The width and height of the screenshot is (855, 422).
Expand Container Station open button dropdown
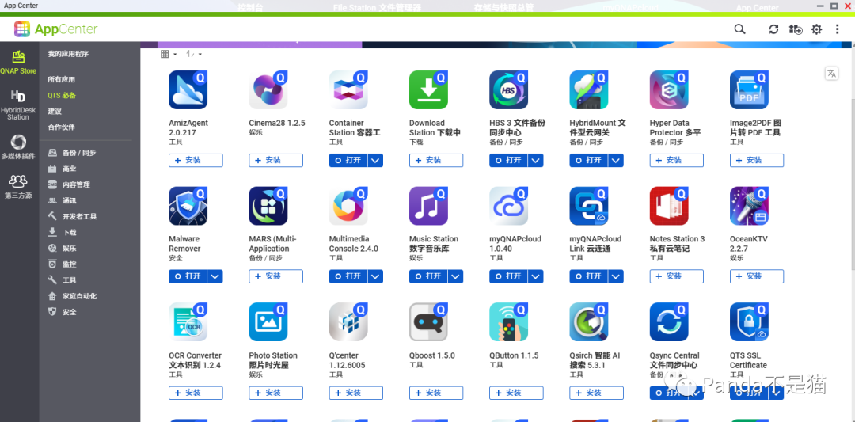(x=376, y=160)
